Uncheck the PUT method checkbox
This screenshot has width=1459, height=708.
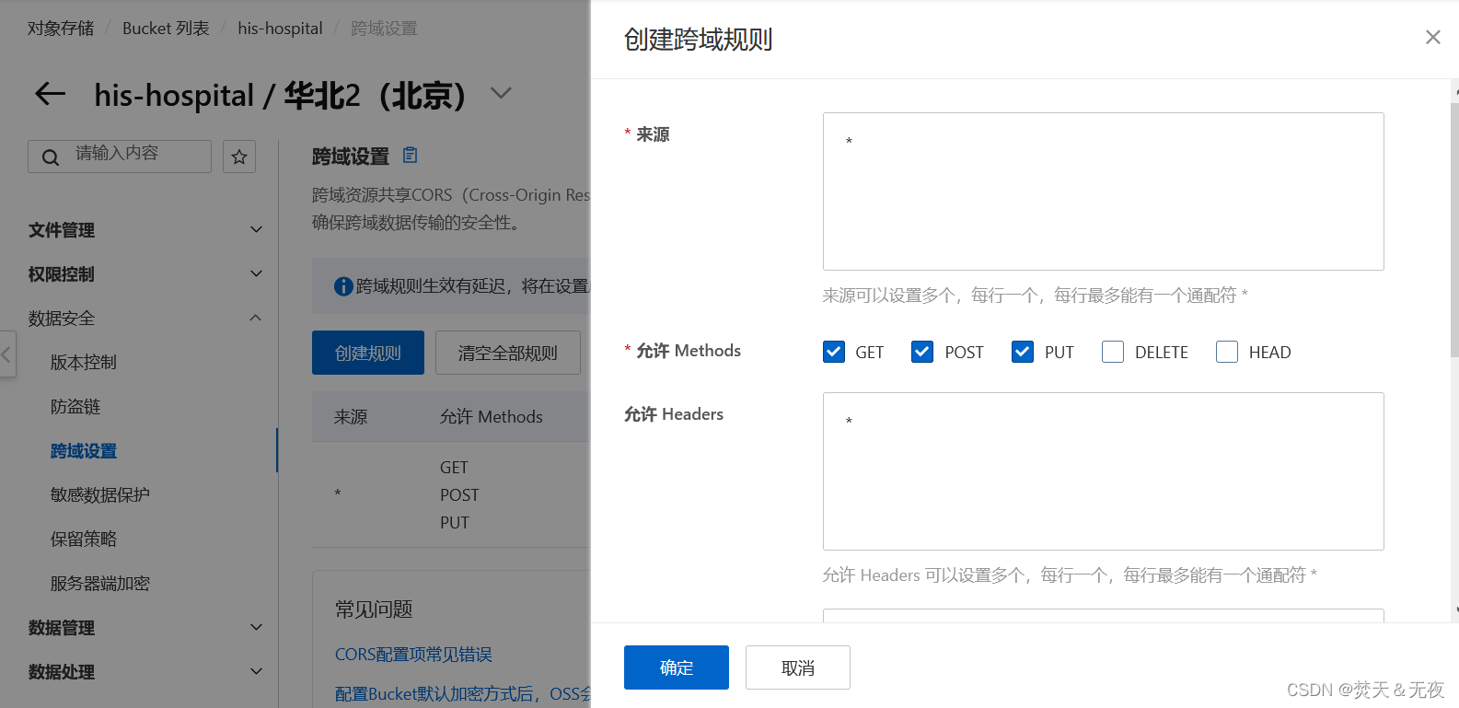1023,352
